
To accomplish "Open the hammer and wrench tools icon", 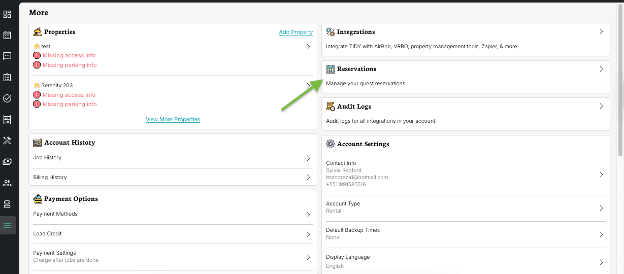I will click(x=7, y=141).
